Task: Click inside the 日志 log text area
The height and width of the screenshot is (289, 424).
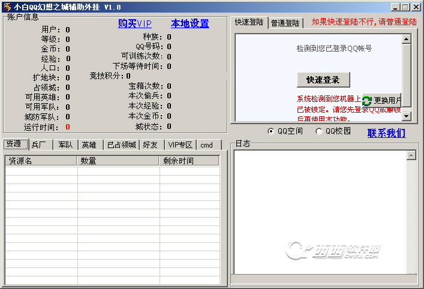Action: 320,212
